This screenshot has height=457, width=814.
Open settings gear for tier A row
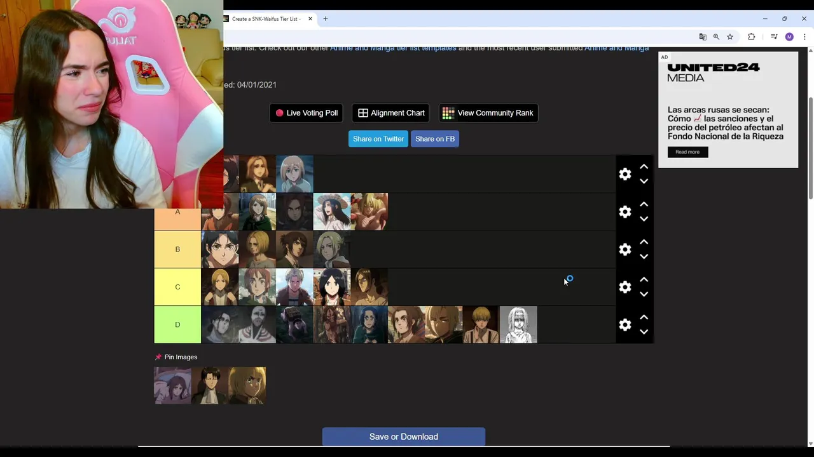(x=625, y=212)
